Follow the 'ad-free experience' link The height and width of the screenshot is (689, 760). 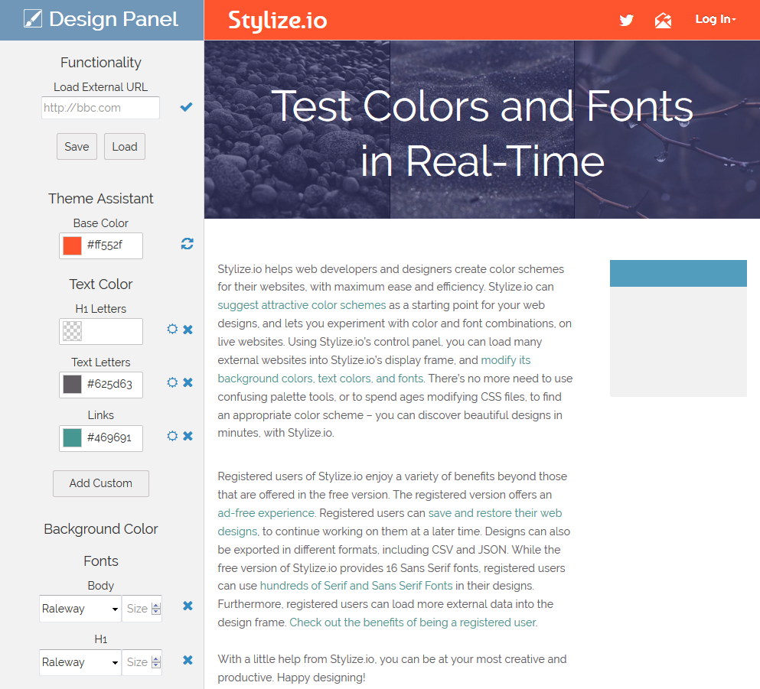(x=266, y=513)
